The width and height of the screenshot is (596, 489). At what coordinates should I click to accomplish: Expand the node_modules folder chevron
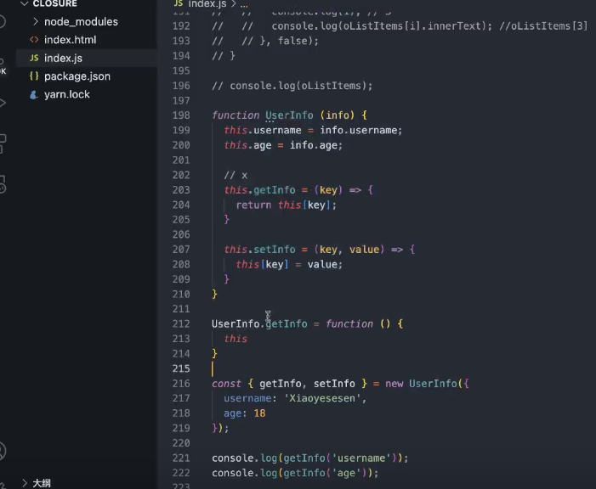36,21
